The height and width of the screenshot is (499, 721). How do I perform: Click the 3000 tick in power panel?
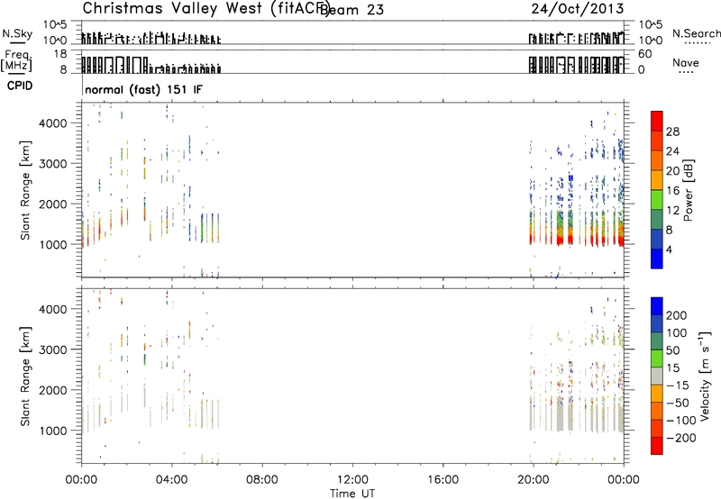tap(53, 164)
